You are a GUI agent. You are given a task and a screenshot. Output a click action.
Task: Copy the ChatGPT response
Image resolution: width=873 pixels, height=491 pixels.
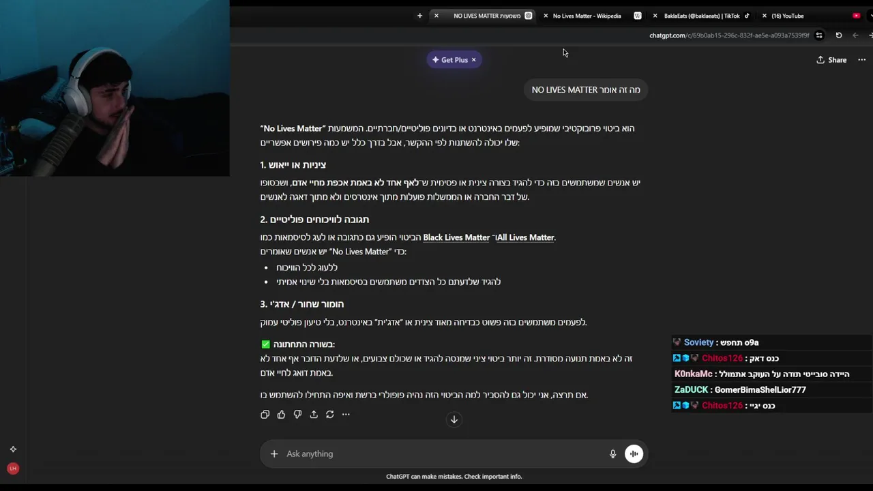pos(265,414)
